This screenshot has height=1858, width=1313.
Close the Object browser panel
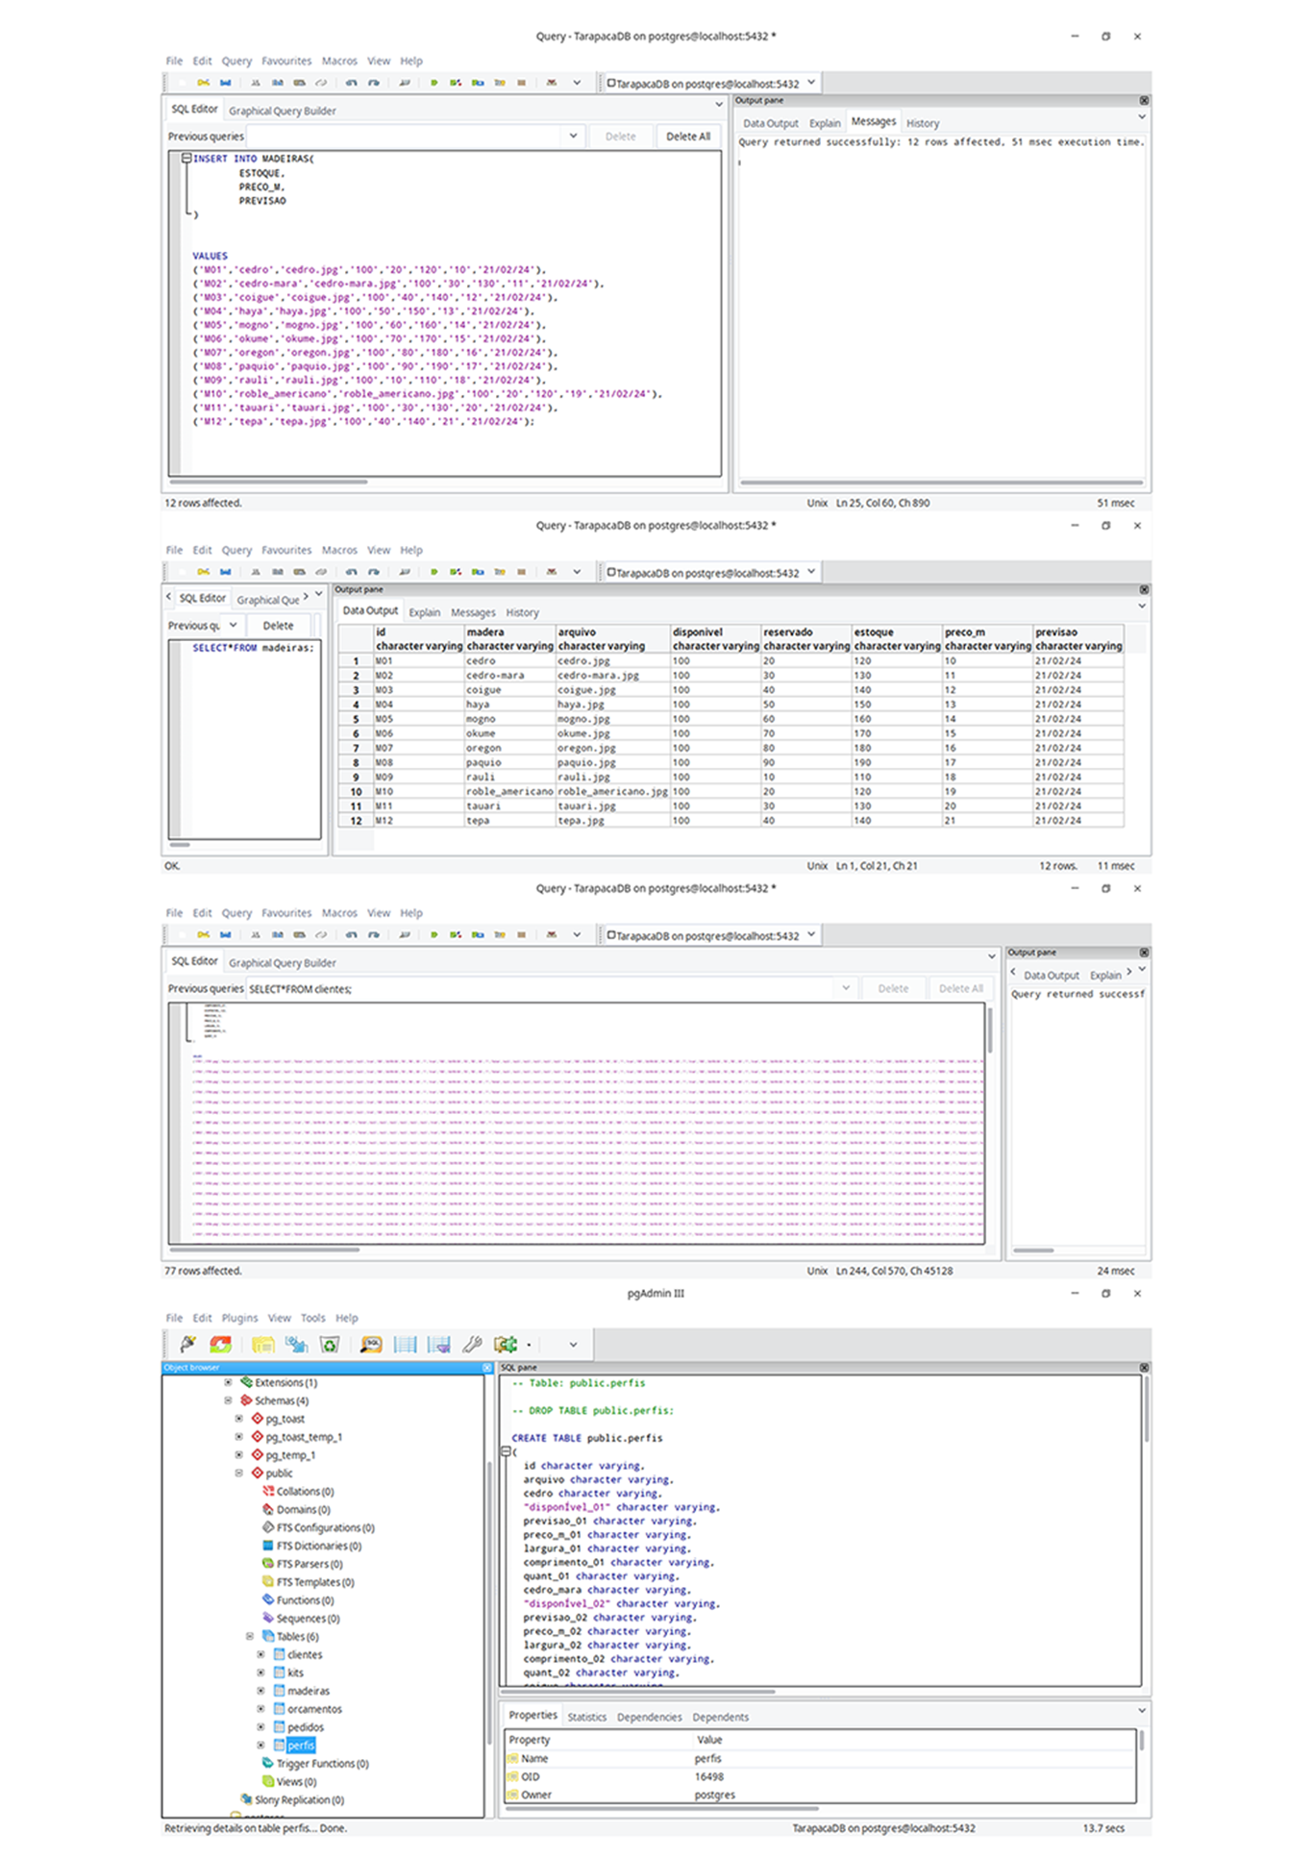(x=486, y=1367)
